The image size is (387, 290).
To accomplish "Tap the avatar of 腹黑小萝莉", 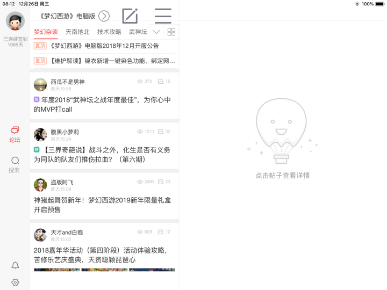I will [x=40, y=135].
